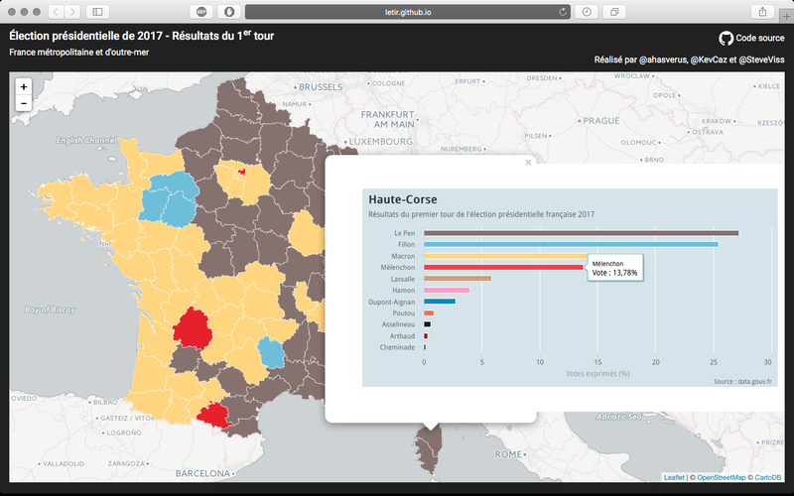Screen dimensions: 794x496
Task: Select the small red Paris-area department
Action: pos(242,173)
